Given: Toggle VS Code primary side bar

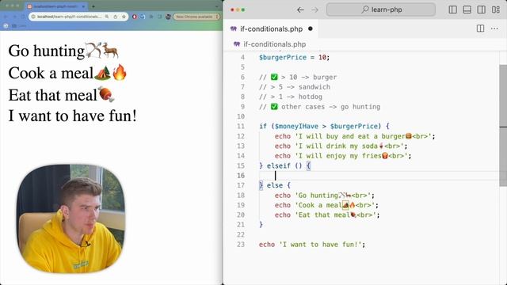Looking at the screenshot, I should tap(452, 9).
